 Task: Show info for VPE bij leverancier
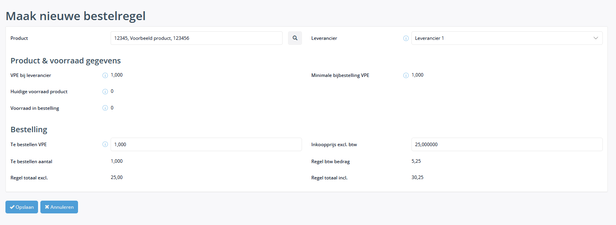click(x=105, y=75)
